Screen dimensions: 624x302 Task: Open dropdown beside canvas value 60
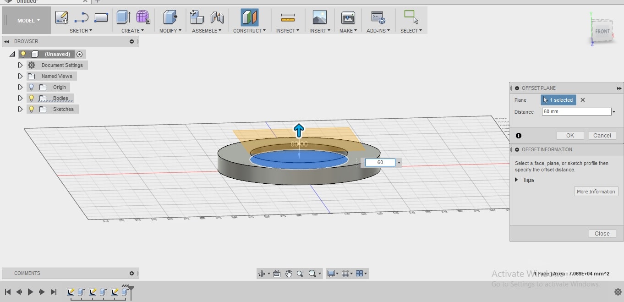pos(399,163)
